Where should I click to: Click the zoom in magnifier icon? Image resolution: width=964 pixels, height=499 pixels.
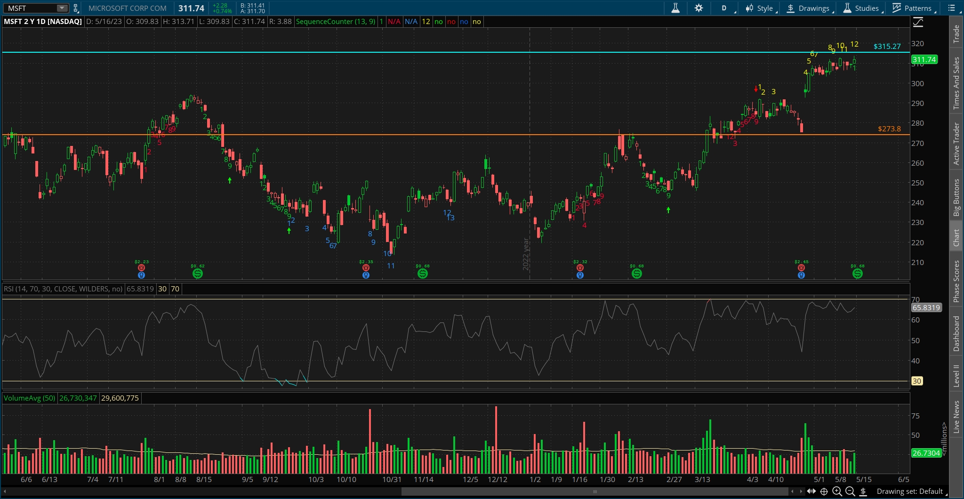point(837,491)
